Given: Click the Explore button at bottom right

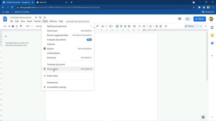Looking at the screenshot, I should [203, 117].
